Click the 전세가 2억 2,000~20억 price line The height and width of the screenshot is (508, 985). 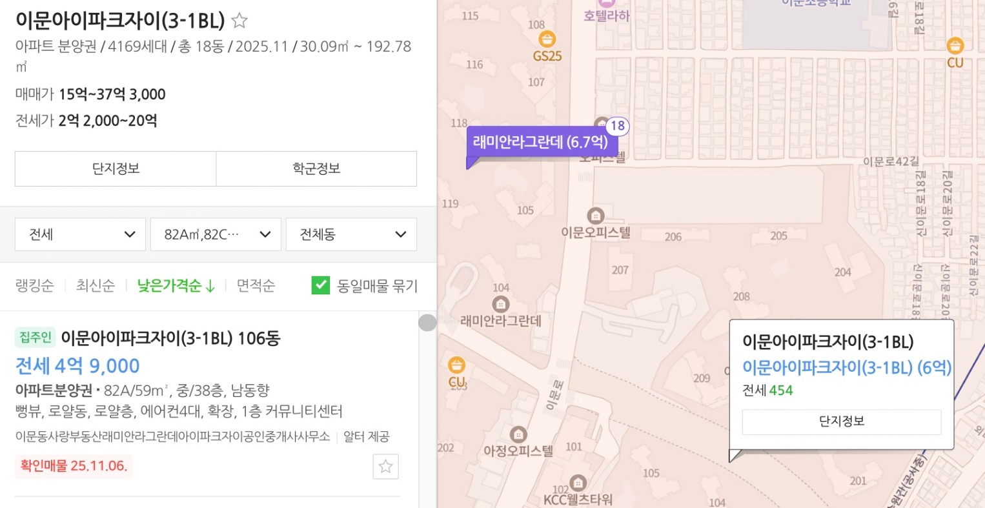point(86,121)
